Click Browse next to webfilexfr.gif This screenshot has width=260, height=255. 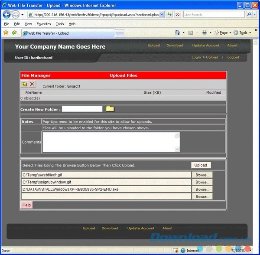click(x=202, y=175)
